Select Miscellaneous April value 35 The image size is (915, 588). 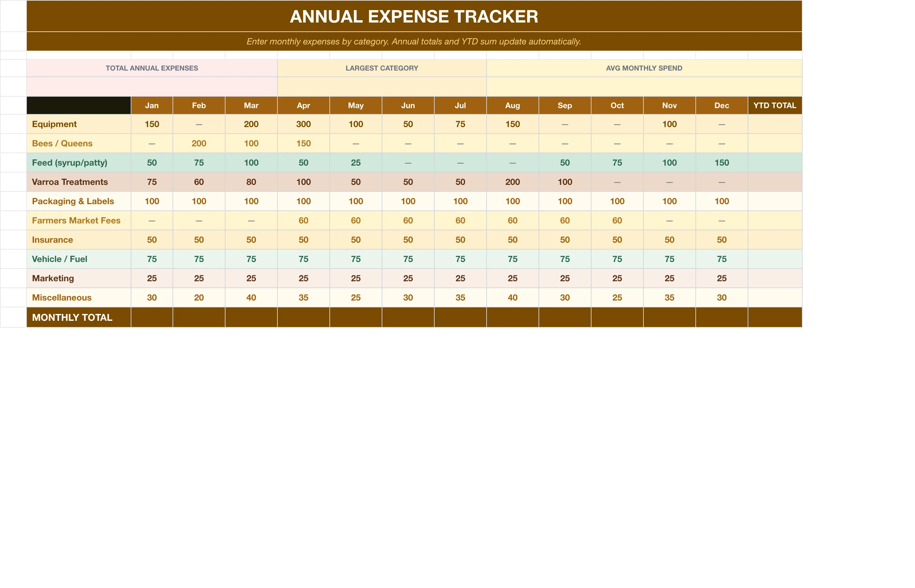pos(303,298)
